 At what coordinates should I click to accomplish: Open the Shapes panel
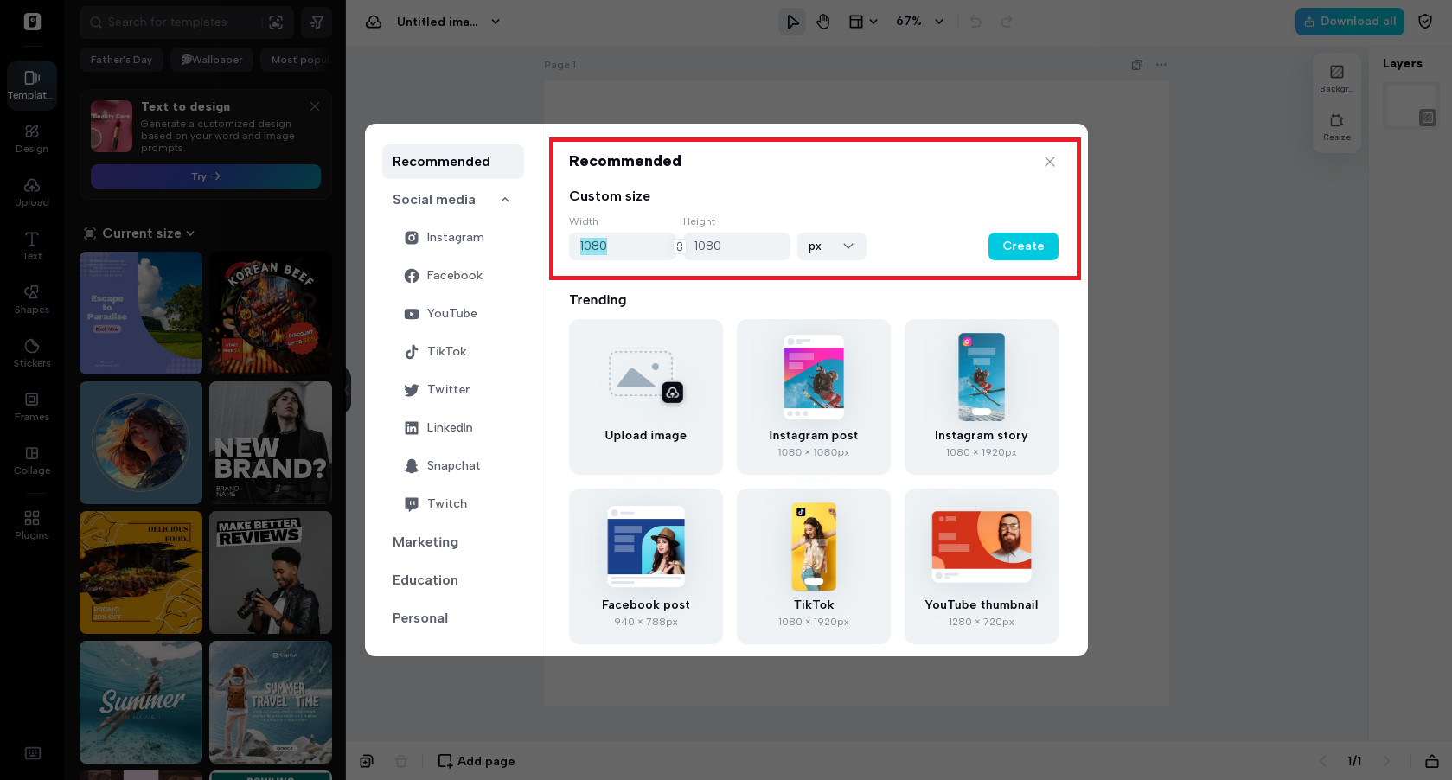pos(32,299)
